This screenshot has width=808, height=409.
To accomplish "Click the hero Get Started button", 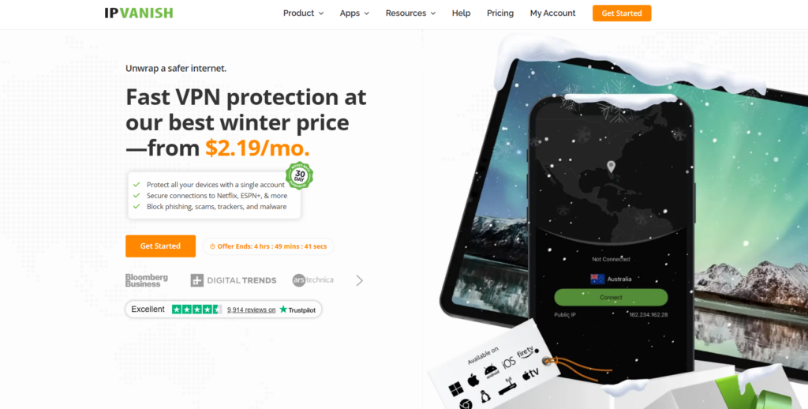I will (161, 246).
